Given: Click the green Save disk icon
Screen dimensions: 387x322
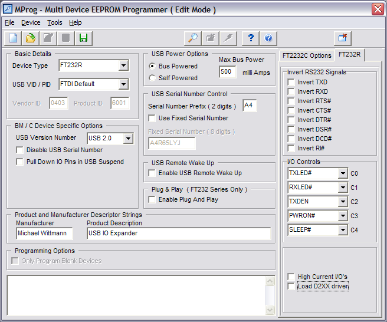Looking at the screenshot, I should [x=83, y=38].
